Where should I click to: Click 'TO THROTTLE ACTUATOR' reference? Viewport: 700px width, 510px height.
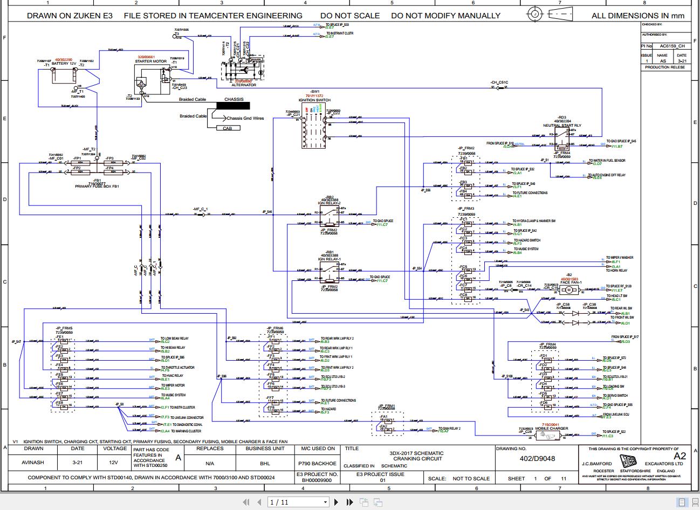(x=177, y=367)
